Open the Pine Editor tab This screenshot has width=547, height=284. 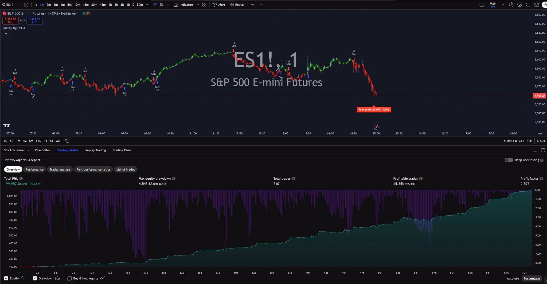[42, 150]
